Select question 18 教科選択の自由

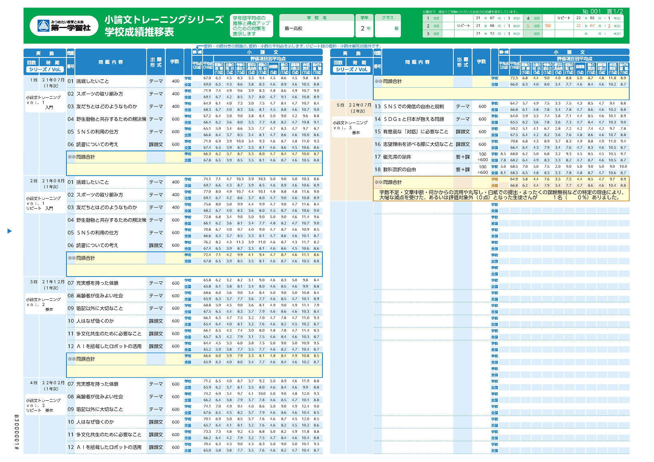[395, 170]
